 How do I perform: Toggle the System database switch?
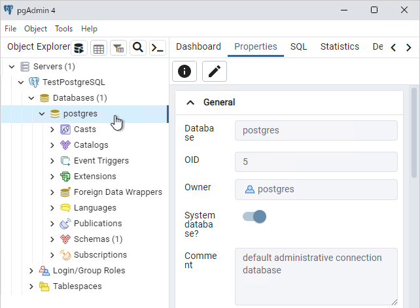tap(254, 216)
